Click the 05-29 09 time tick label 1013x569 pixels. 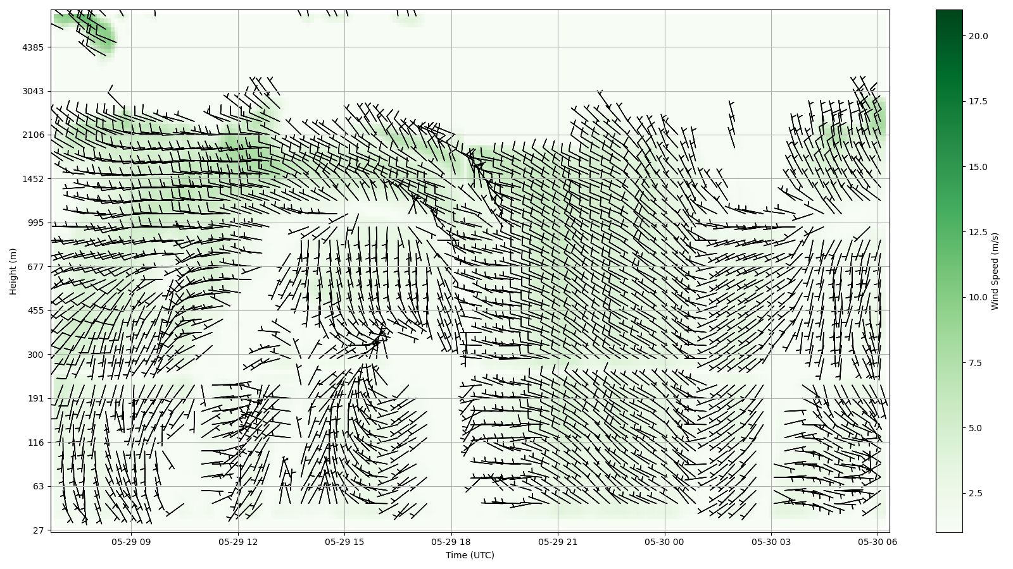point(132,542)
